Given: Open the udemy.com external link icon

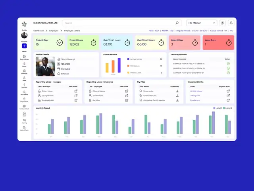Looking at the screenshot, I should tap(228, 95).
